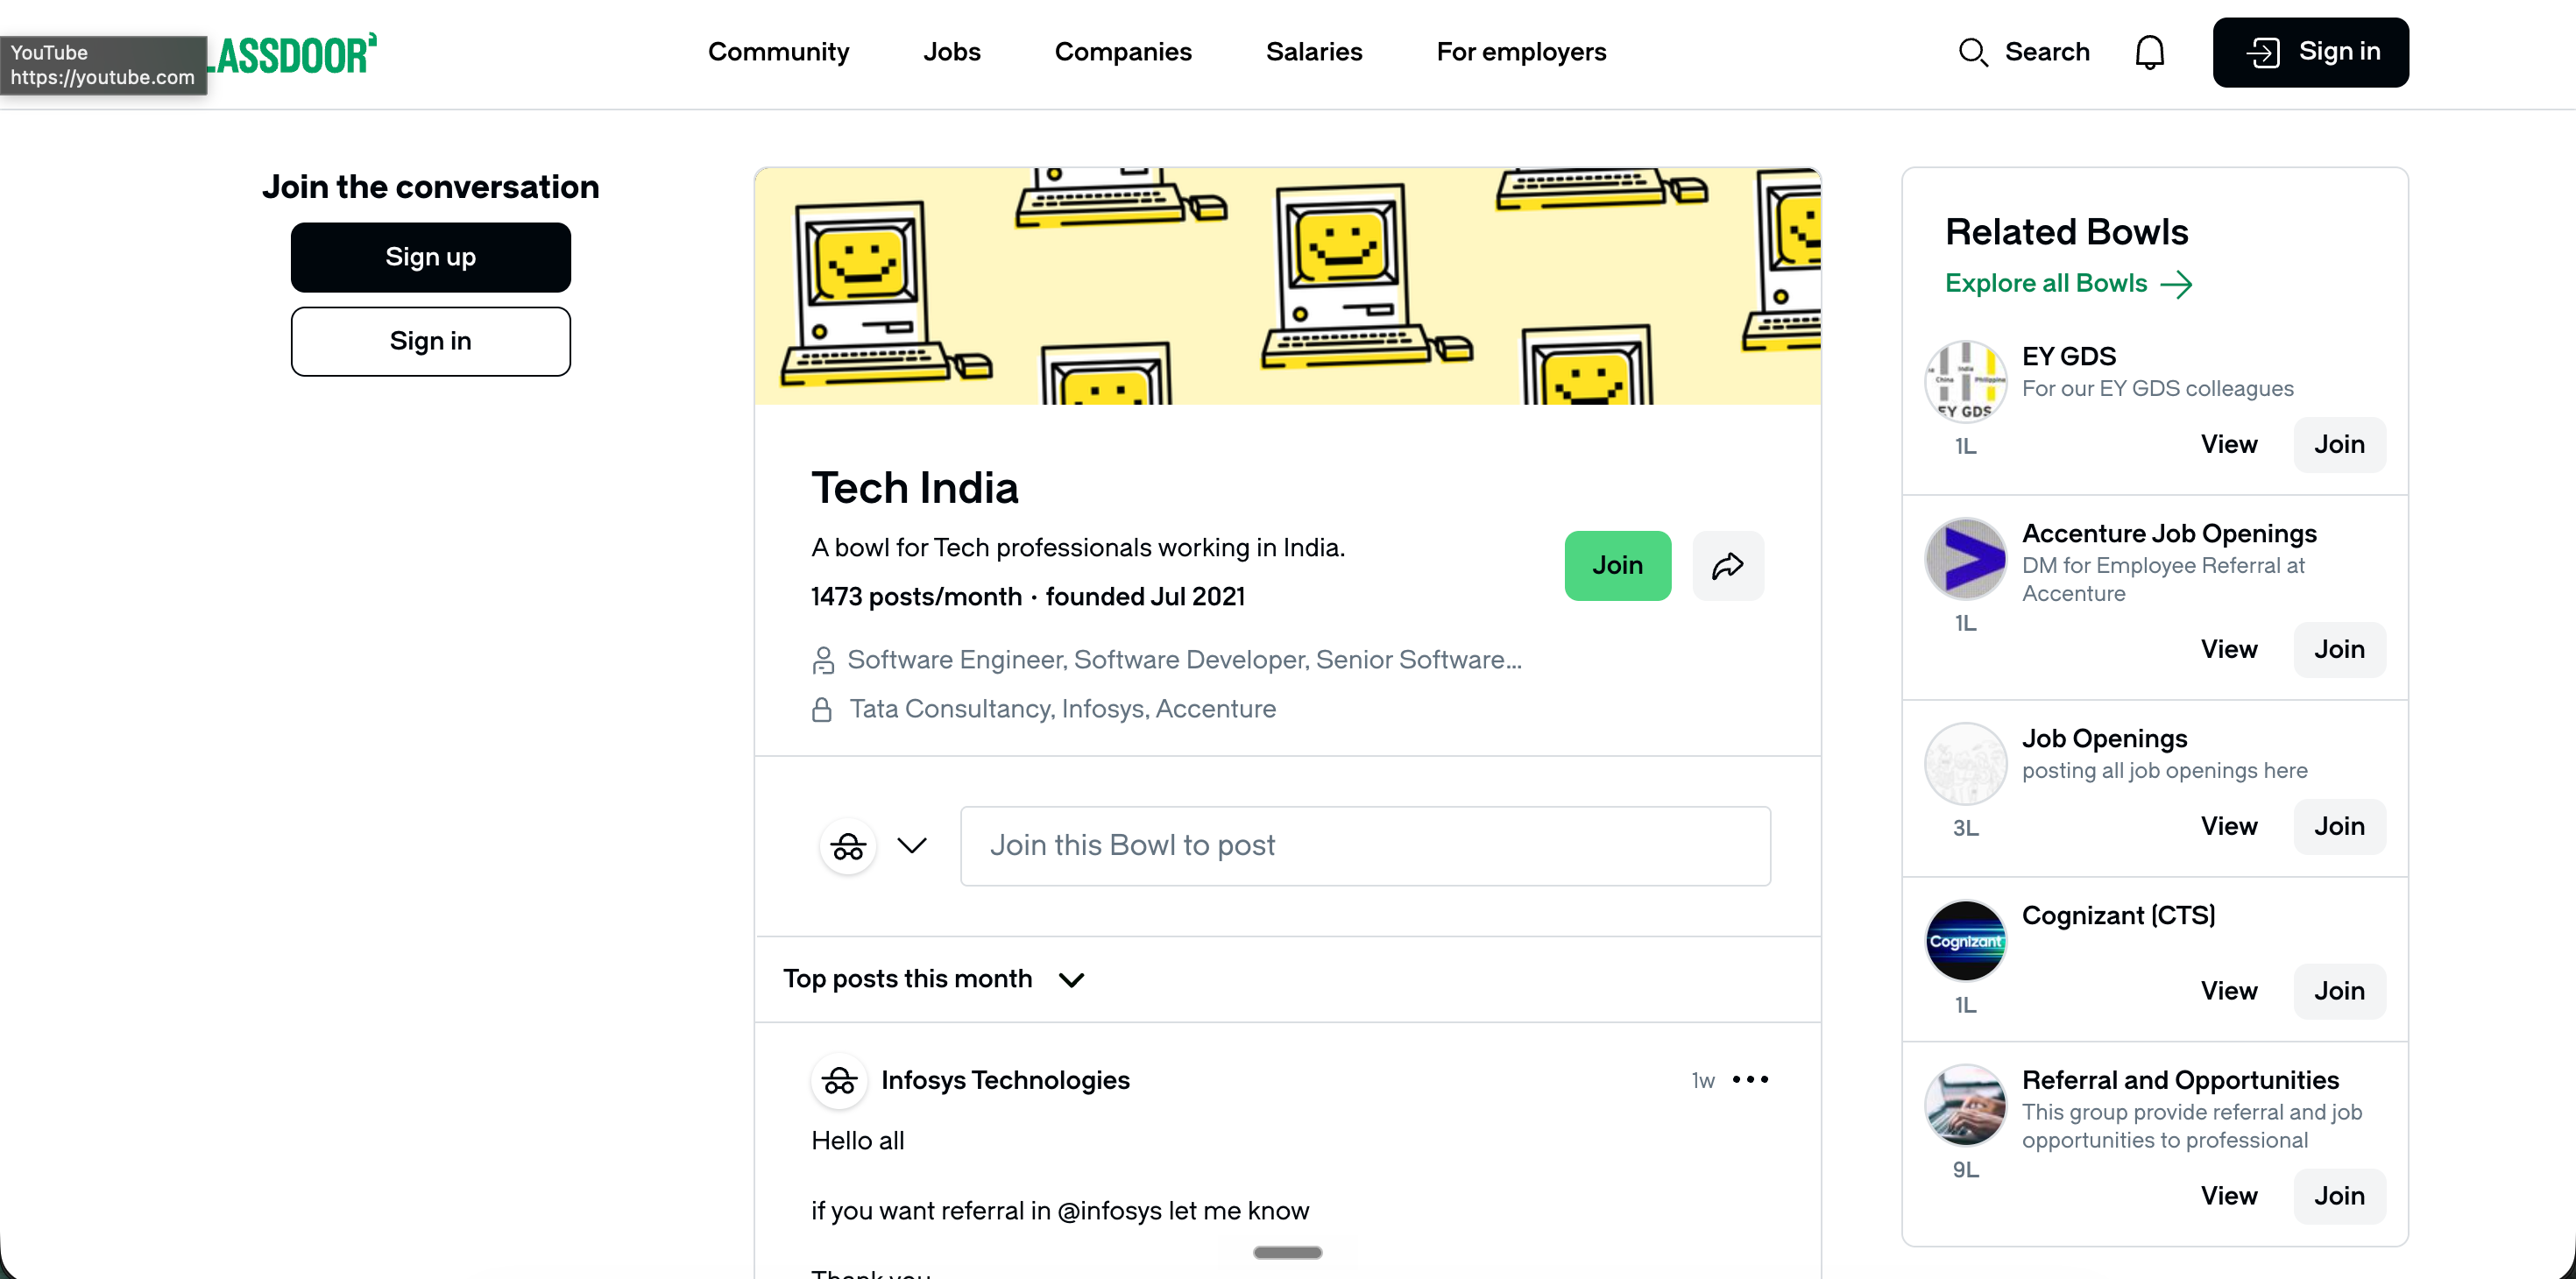Open the Jobs menu
Screen dimensions: 2576x1279
tap(951, 52)
